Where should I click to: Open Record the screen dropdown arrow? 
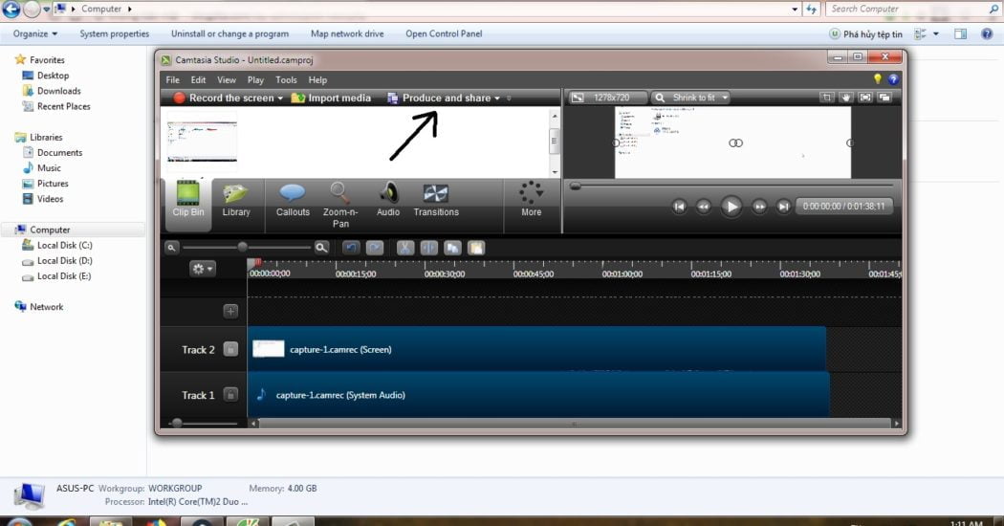point(280,98)
